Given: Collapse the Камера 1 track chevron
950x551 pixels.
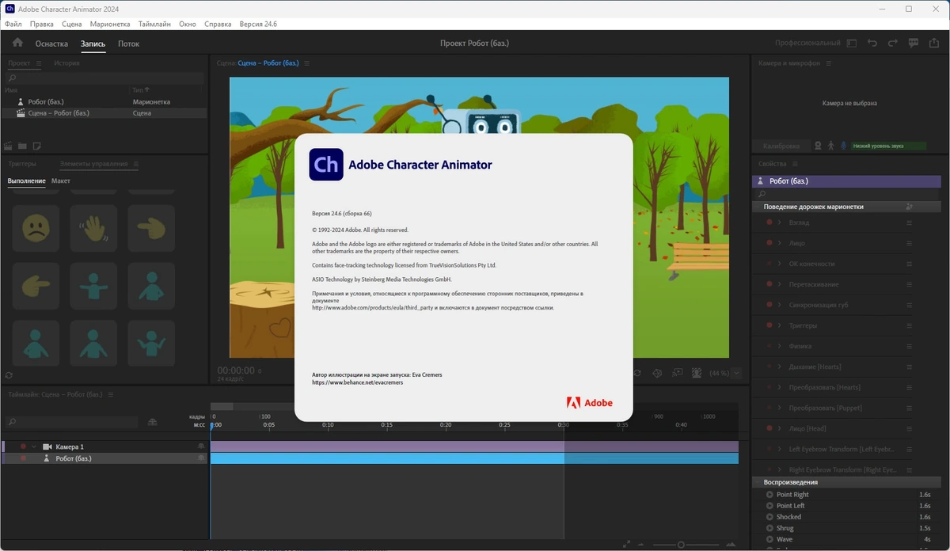Looking at the screenshot, I should pos(34,446).
